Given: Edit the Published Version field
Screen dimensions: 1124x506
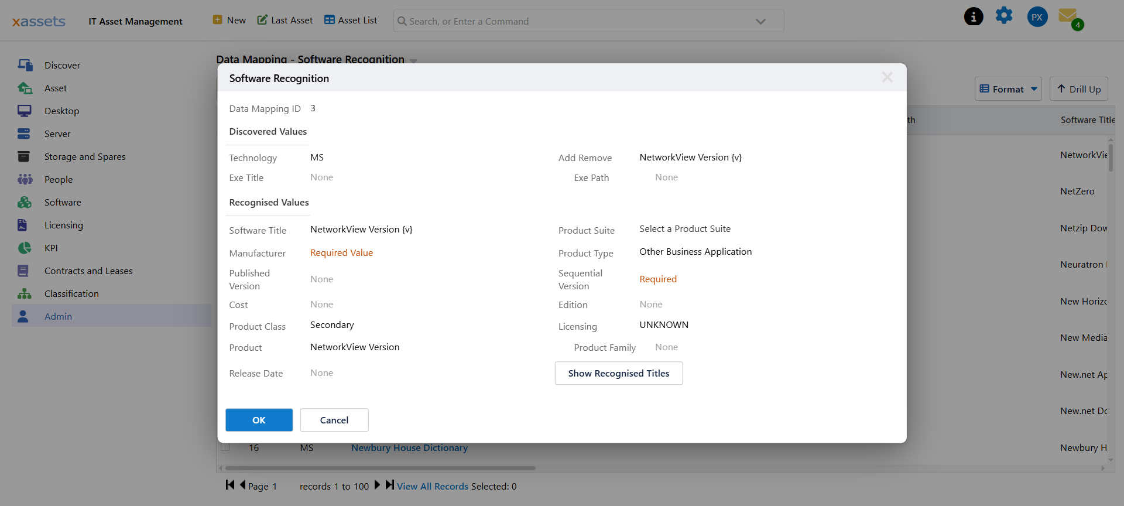Looking at the screenshot, I should [321, 279].
